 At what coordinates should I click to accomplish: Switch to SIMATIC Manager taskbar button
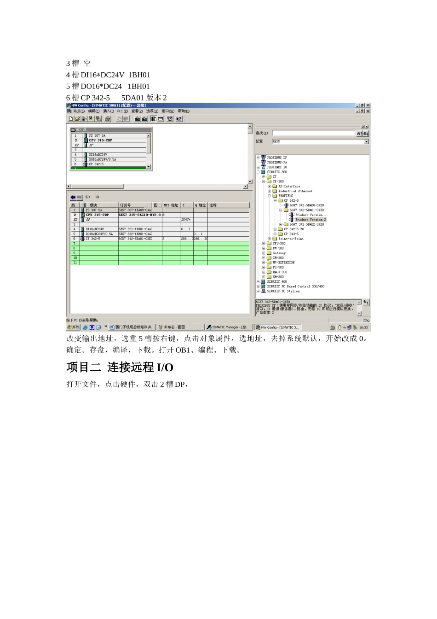coord(228,327)
